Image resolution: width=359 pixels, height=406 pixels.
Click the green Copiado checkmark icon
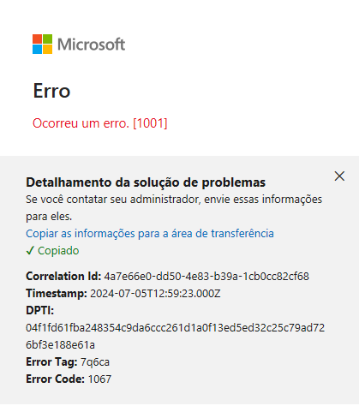(x=30, y=251)
